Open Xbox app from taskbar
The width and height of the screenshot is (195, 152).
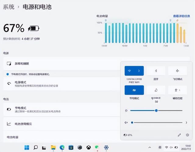click(89, 147)
